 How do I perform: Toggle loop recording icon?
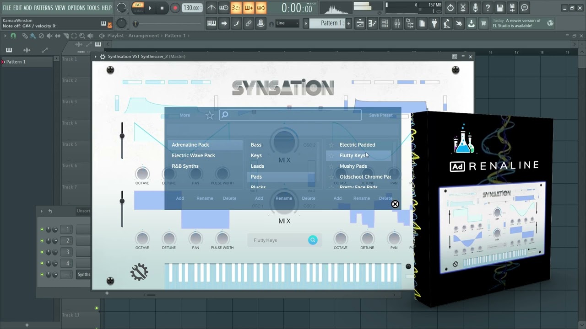coord(260,8)
